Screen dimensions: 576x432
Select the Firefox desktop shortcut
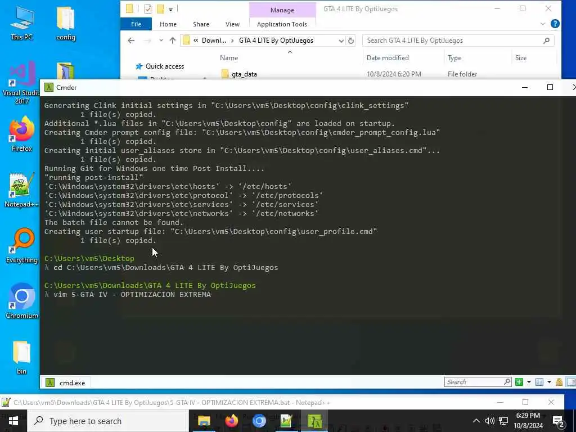[22, 134]
